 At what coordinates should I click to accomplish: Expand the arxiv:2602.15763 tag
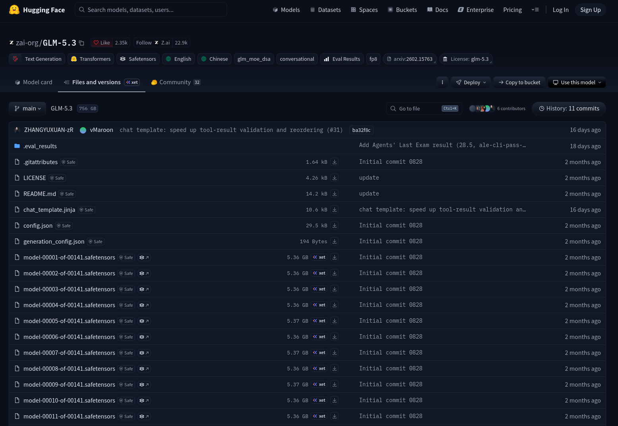[x=410, y=59]
